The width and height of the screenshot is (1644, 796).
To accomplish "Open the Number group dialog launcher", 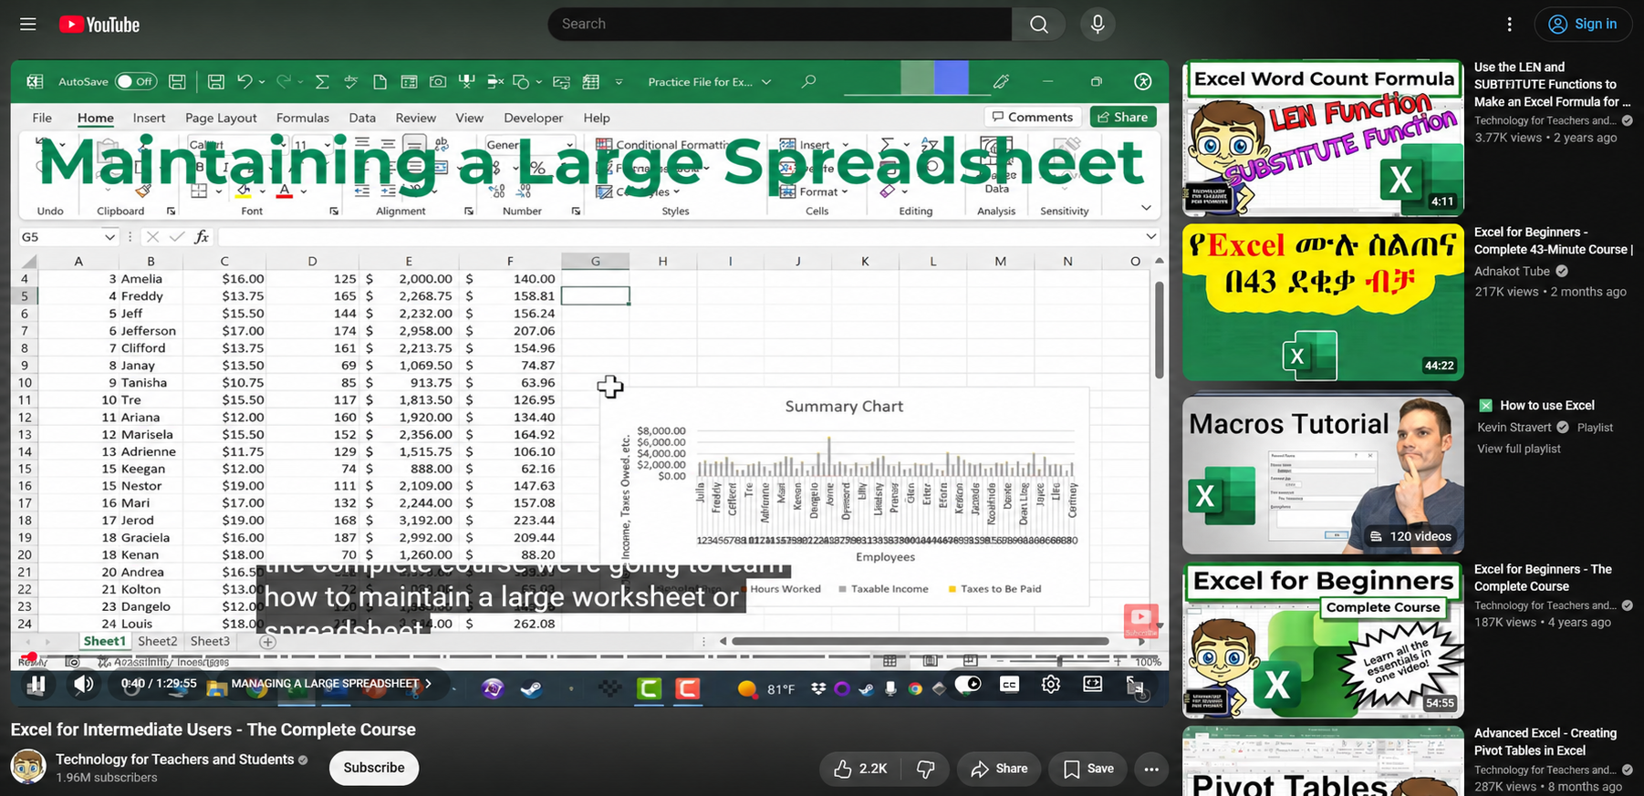I will (x=576, y=211).
